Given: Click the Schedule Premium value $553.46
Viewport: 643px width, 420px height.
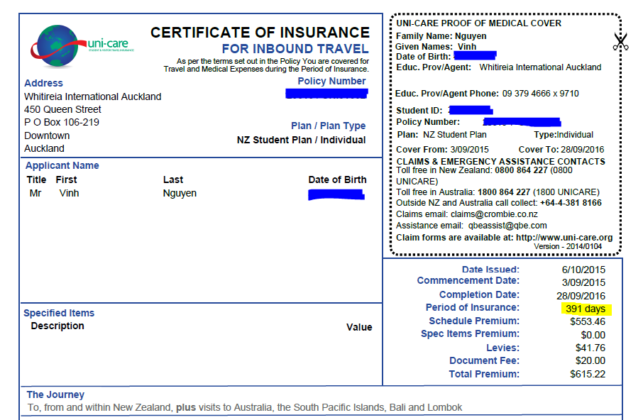Looking at the screenshot, I should pyautogui.click(x=588, y=321).
